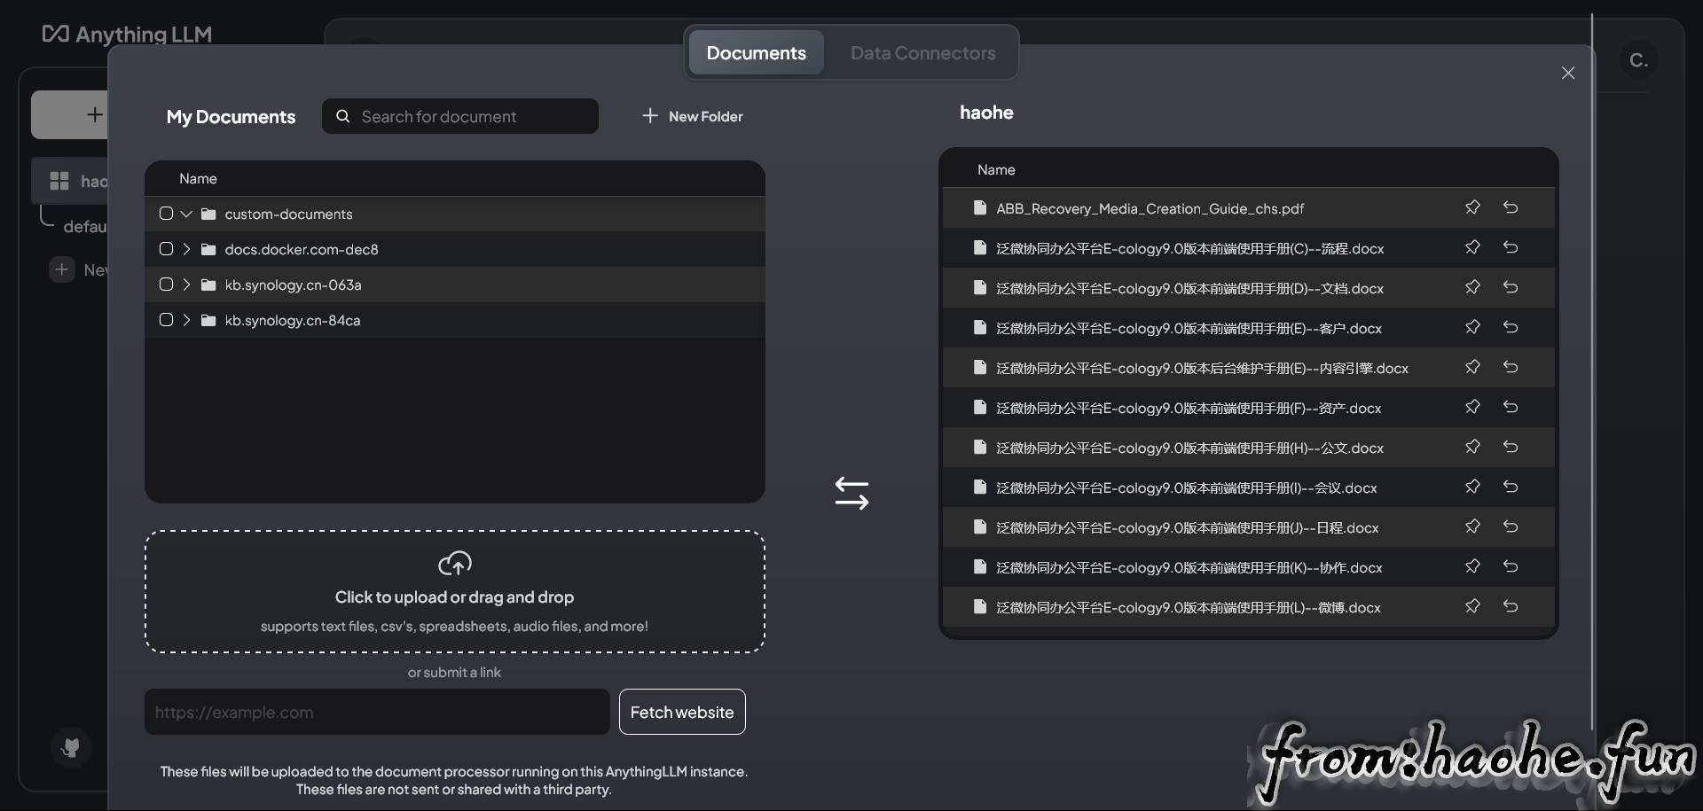This screenshot has height=811, width=1703.
Task: Pin the 手册(F)--资产.docx document
Action: (x=1472, y=407)
